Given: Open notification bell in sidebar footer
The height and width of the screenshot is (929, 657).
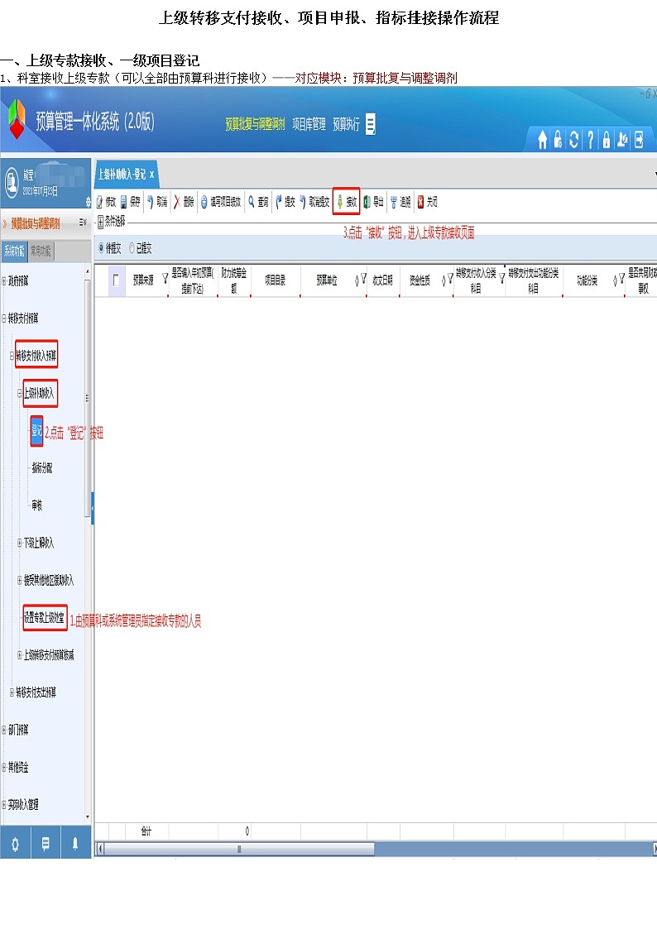Looking at the screenshot, I should coord(75,844).
